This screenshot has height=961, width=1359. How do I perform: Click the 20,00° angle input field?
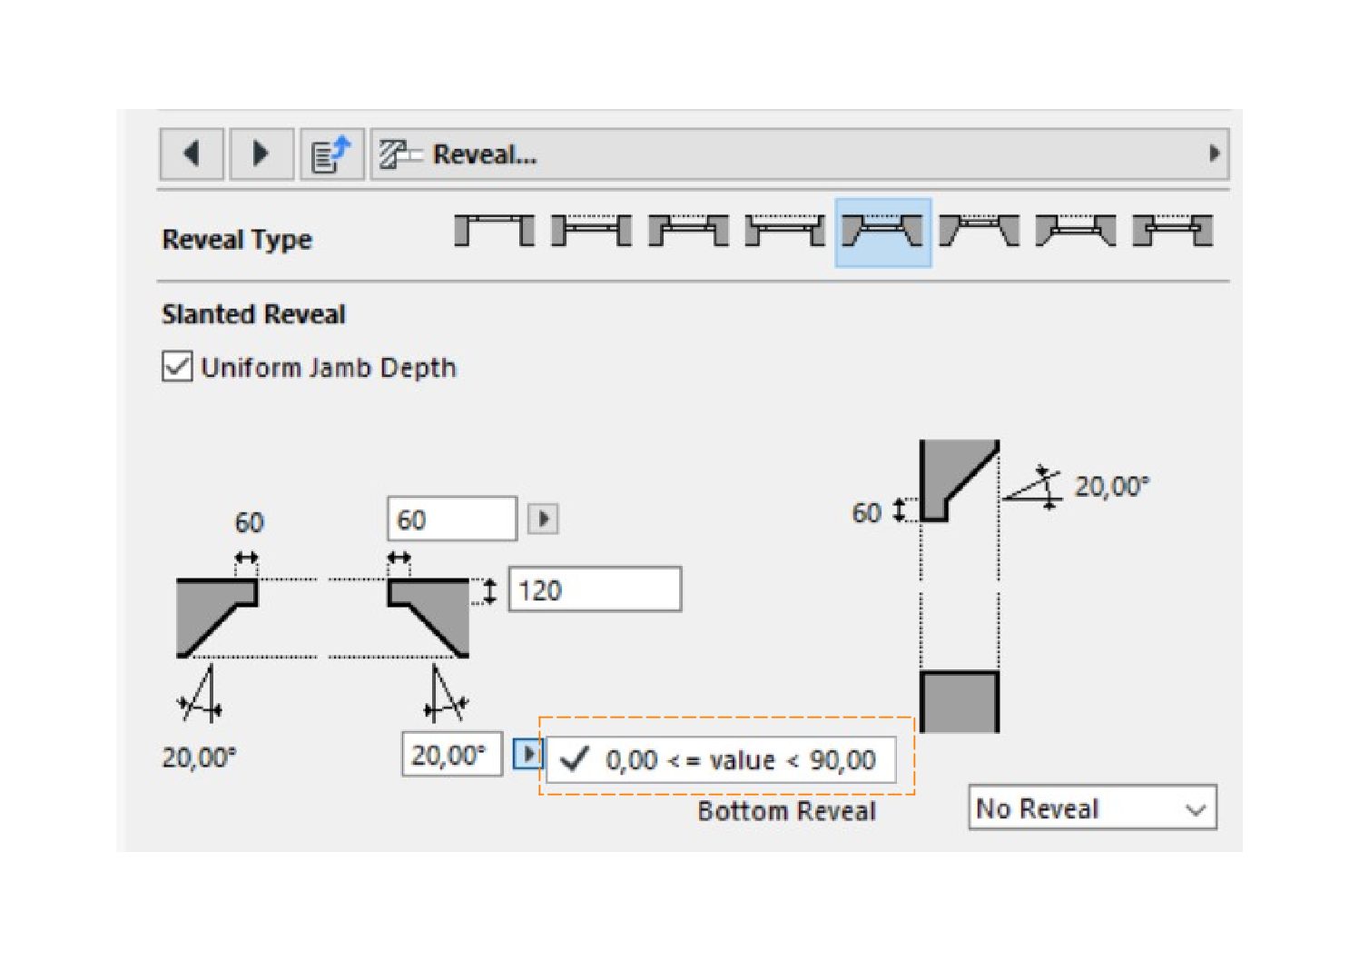click(x=451, y=754)
